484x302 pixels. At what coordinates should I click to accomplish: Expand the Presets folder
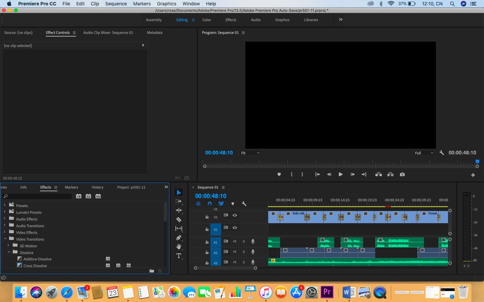click(4, 205)
